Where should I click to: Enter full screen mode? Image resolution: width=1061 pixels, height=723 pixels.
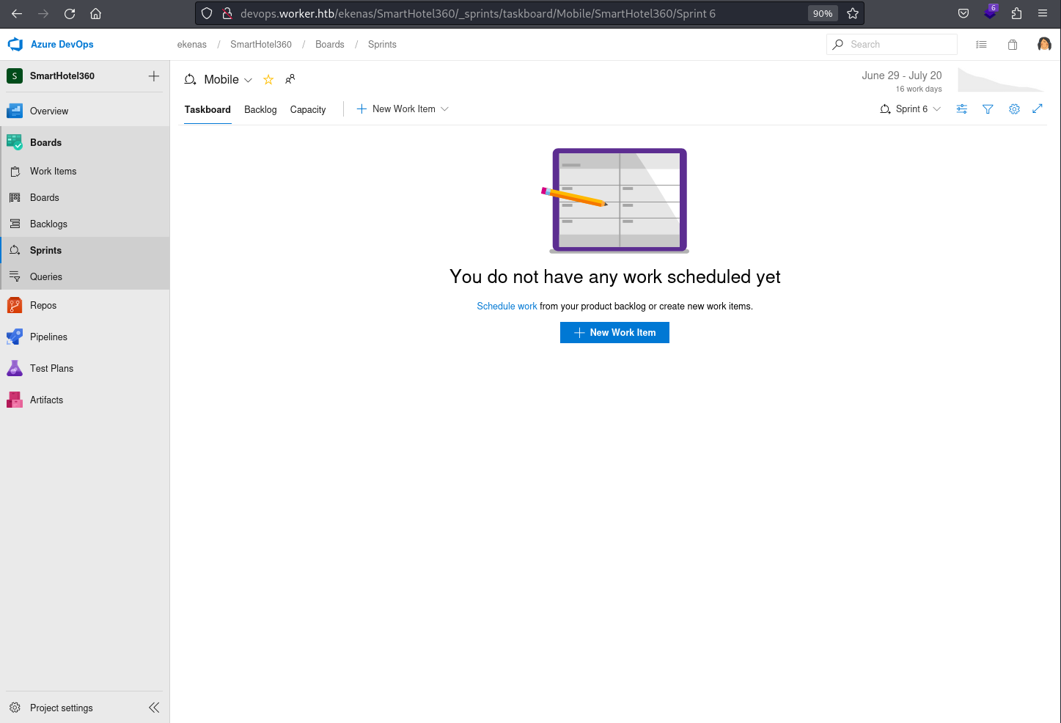pyautogui.click(x=1038, y=109)
